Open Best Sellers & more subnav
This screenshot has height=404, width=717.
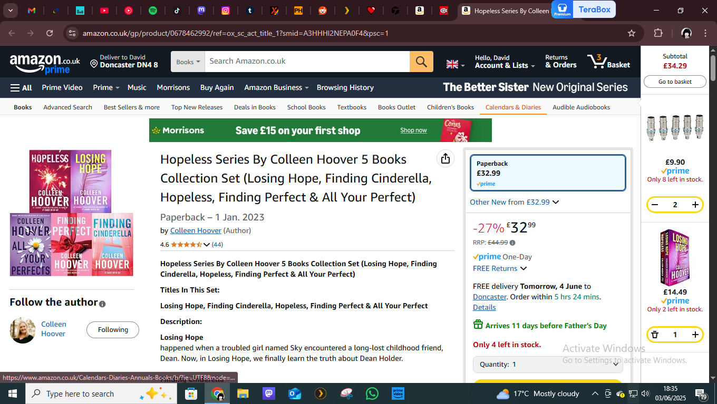[132, 107]
